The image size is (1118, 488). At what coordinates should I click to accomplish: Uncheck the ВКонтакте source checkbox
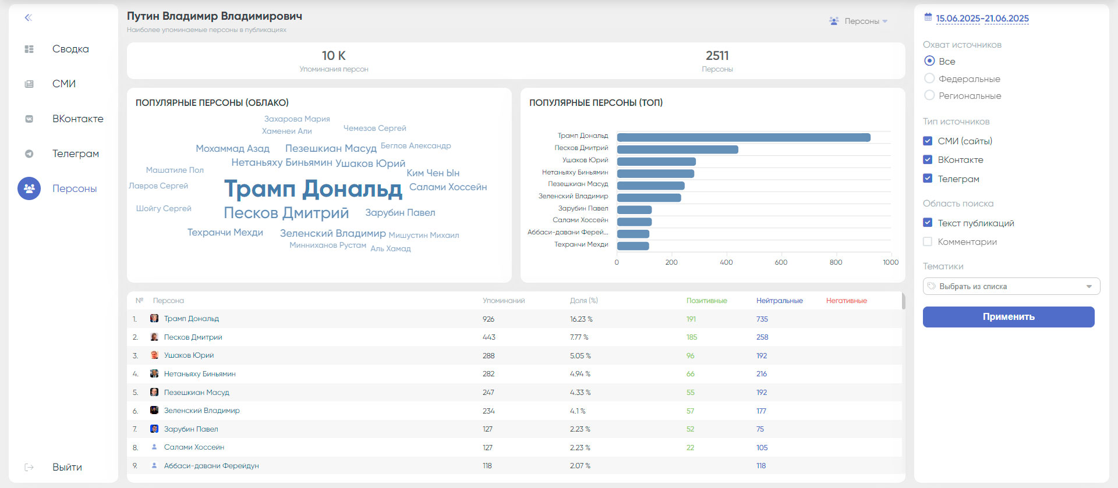tap(928, 160)
